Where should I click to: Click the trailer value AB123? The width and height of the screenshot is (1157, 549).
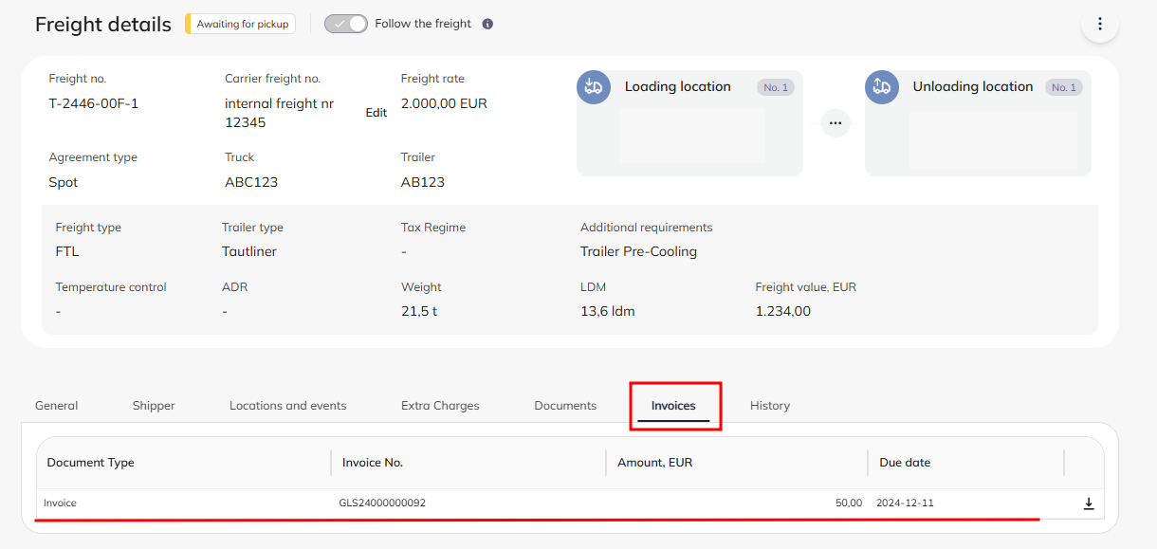coord(423,182)
